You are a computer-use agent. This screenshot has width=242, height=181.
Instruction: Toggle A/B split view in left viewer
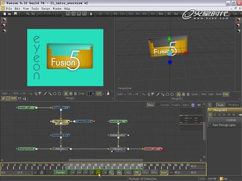click(x=71, y=94)
